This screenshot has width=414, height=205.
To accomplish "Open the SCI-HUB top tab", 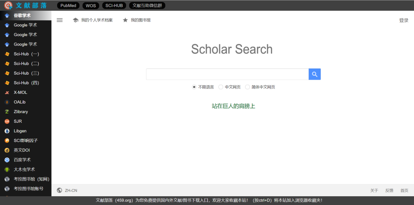I will pos(114,5).
